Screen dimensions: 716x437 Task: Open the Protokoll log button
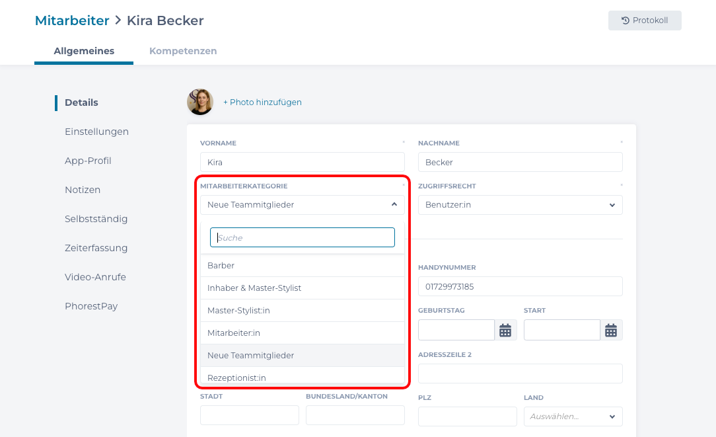tap(645, 20)
